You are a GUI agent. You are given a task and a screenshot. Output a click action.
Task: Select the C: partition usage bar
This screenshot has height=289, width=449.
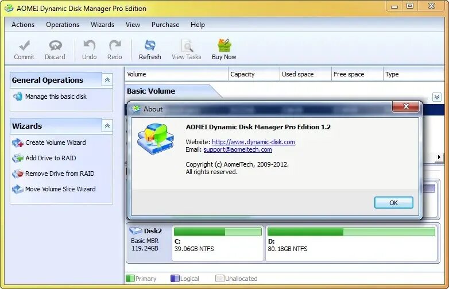[218, 232]
